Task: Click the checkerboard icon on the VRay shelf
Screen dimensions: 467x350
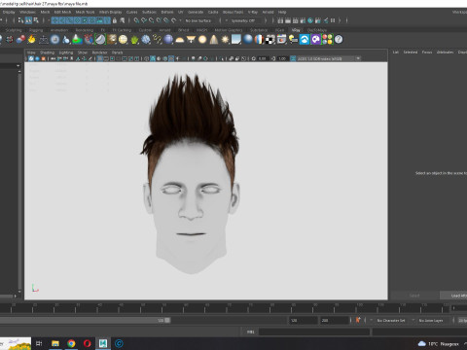Action: pyautogui.click(x=270, y=40)
